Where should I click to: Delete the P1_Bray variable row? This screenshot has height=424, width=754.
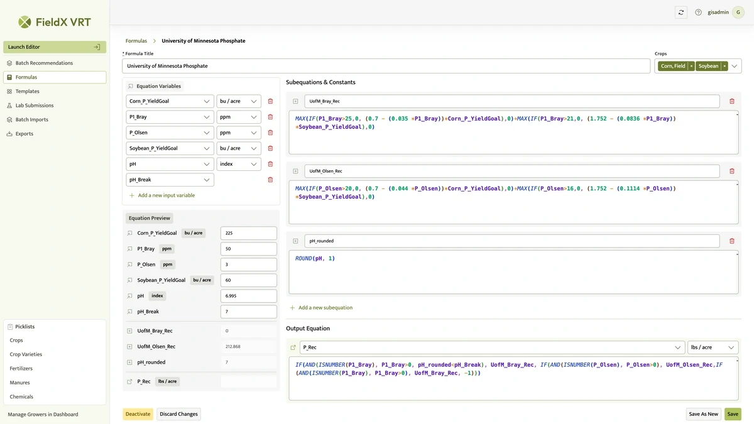tap(270, 117)
